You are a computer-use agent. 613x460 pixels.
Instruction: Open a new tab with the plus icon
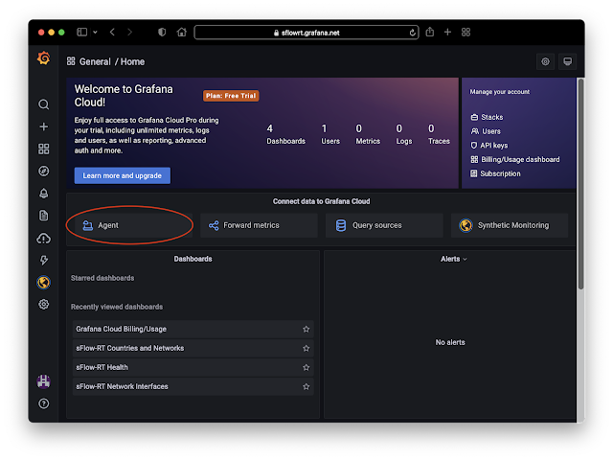click(x=447, y=32)
